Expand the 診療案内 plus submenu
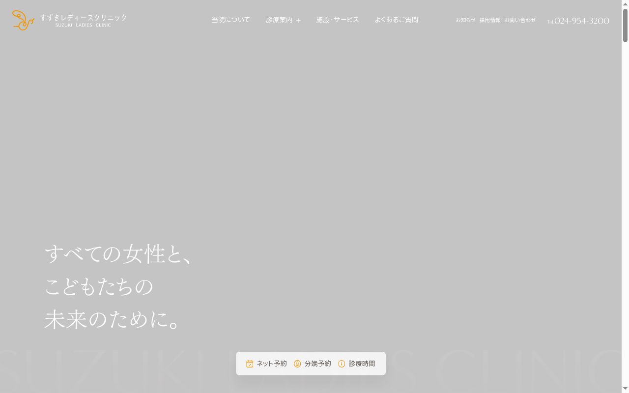629x393 pixels. click(x=298, y=20)
